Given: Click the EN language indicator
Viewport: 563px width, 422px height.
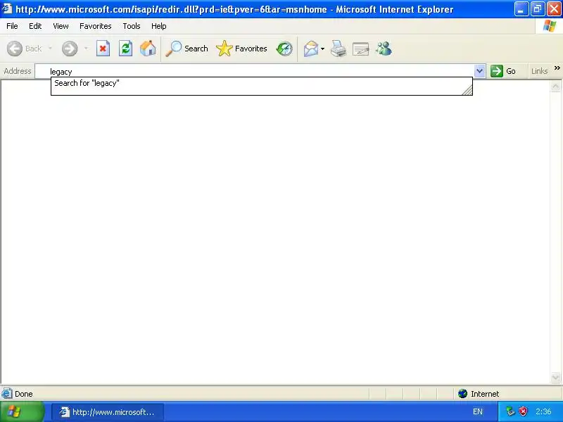Looking at the screenshot, I should (x=478, y=411).
